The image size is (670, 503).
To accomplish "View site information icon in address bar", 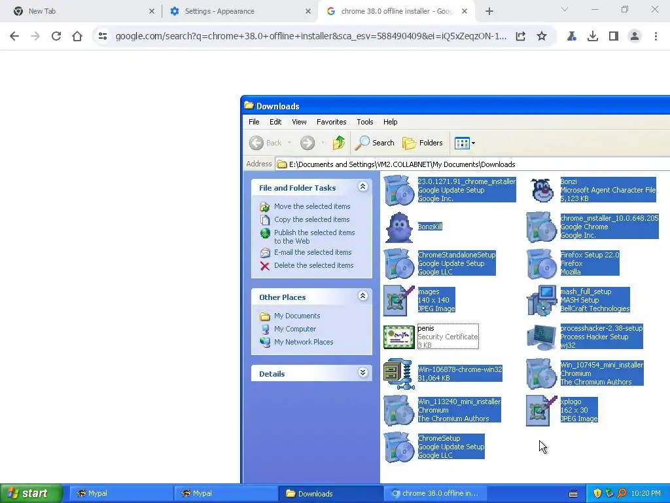I will point(103,37).
